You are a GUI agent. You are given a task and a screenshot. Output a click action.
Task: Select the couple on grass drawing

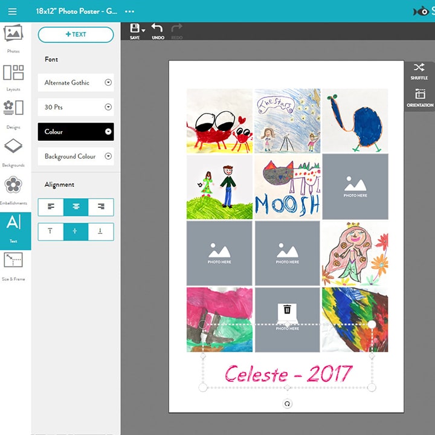click(x=219, y=187)
